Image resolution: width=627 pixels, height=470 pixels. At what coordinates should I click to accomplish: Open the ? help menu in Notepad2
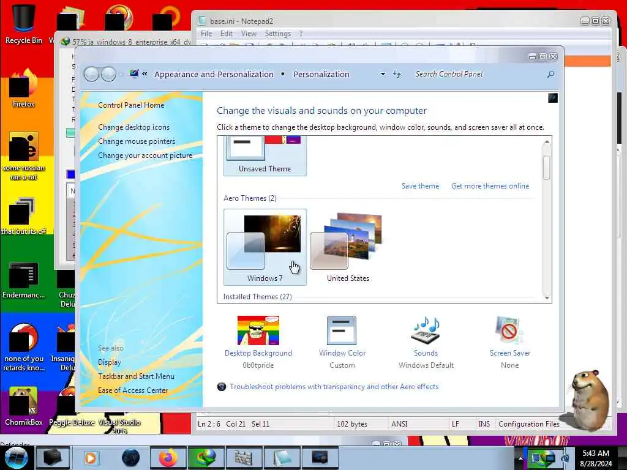coord(301,34)
